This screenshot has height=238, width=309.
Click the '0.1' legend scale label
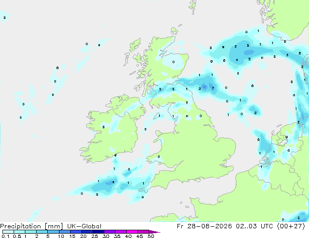click(x=5, y=236)
